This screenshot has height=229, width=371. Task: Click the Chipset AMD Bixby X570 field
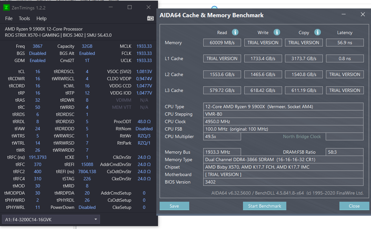pos(283,167)
